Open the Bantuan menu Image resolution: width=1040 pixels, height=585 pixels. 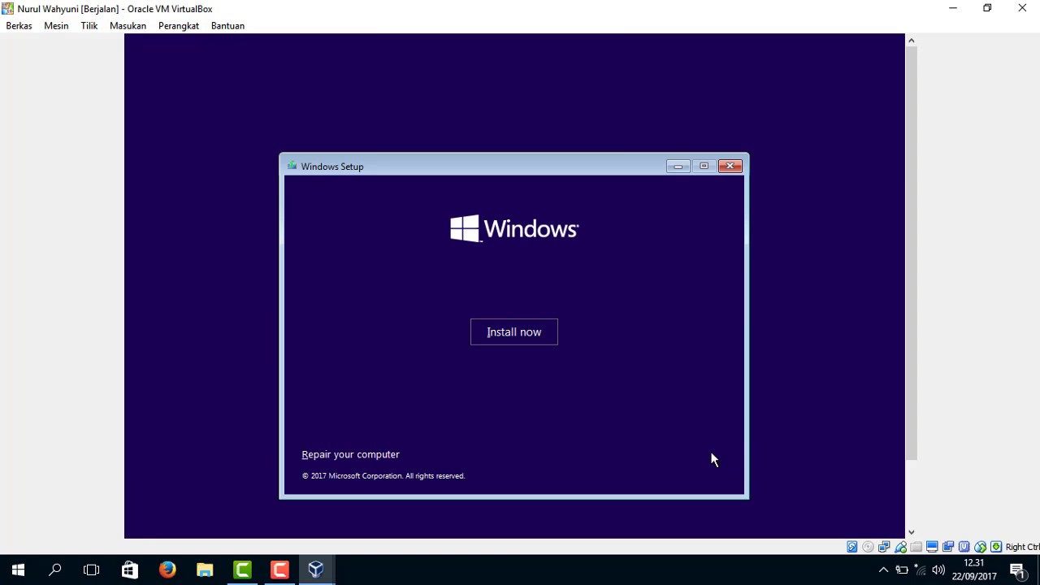(x=227, y=25)
